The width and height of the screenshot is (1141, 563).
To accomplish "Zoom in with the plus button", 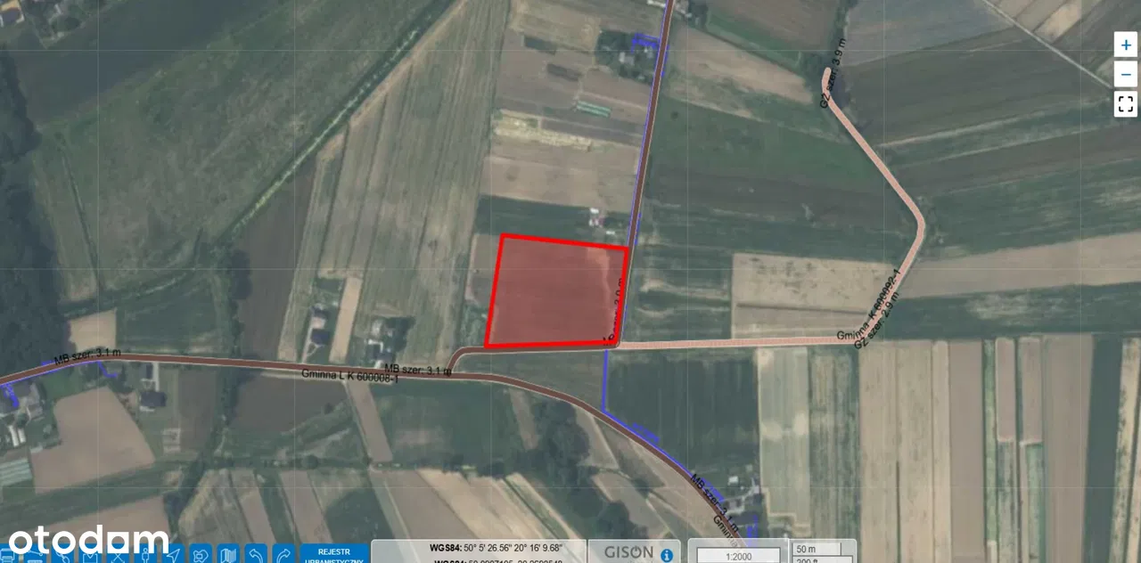I will click(1126, 45).
